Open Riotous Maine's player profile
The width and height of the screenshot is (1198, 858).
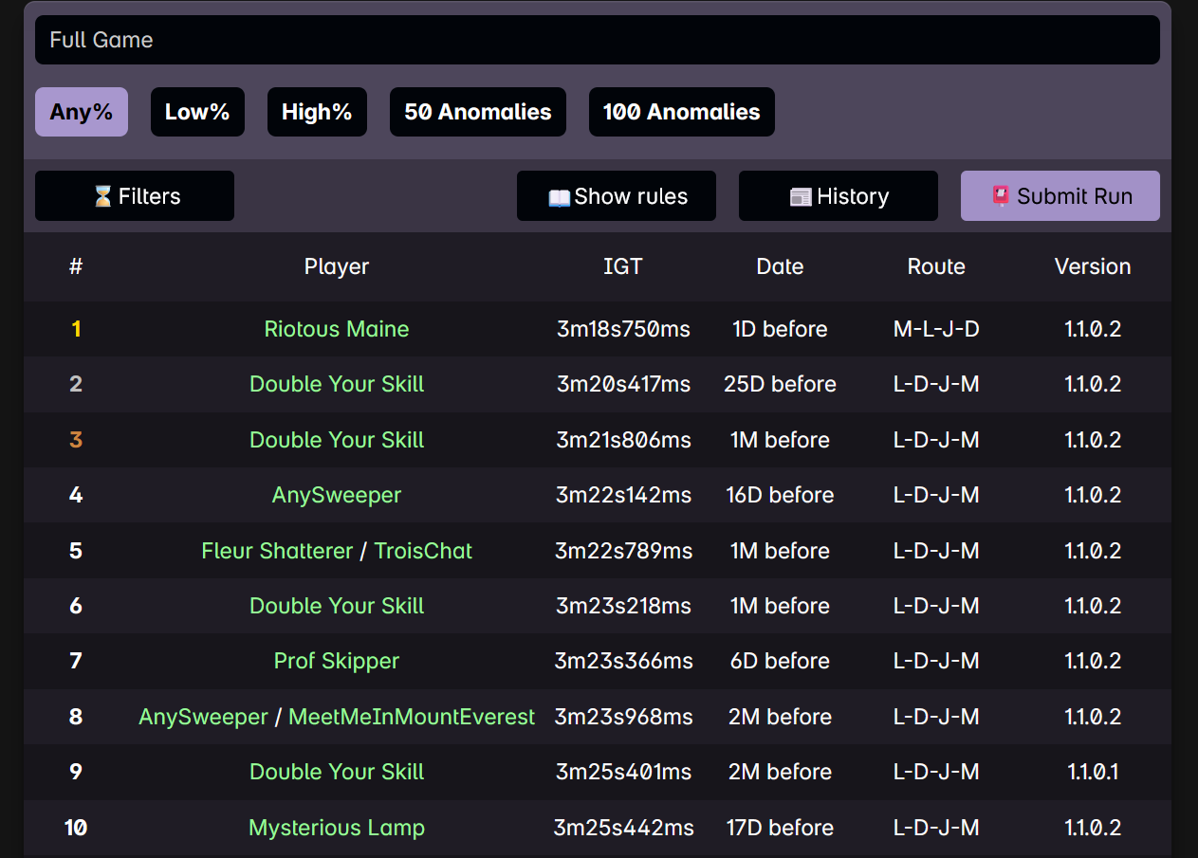pyautogui.click(x=337, y=329)
